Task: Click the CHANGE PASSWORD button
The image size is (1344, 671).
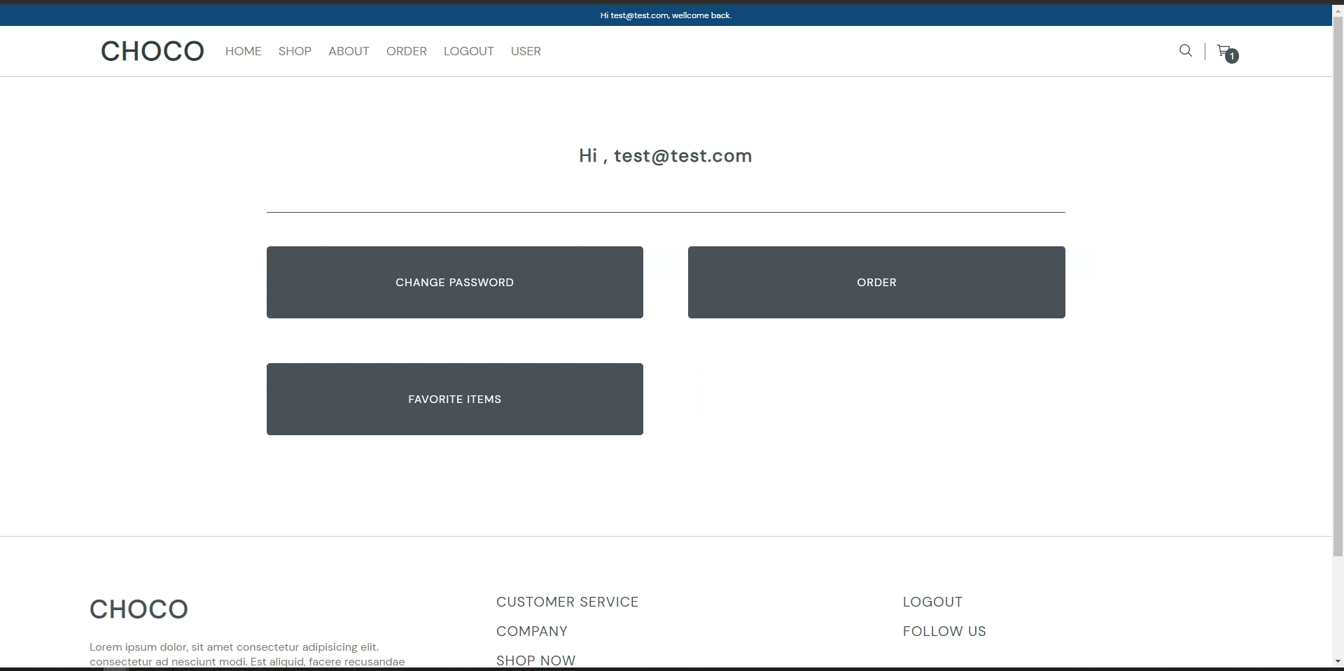Action: (x=455, y=282)
